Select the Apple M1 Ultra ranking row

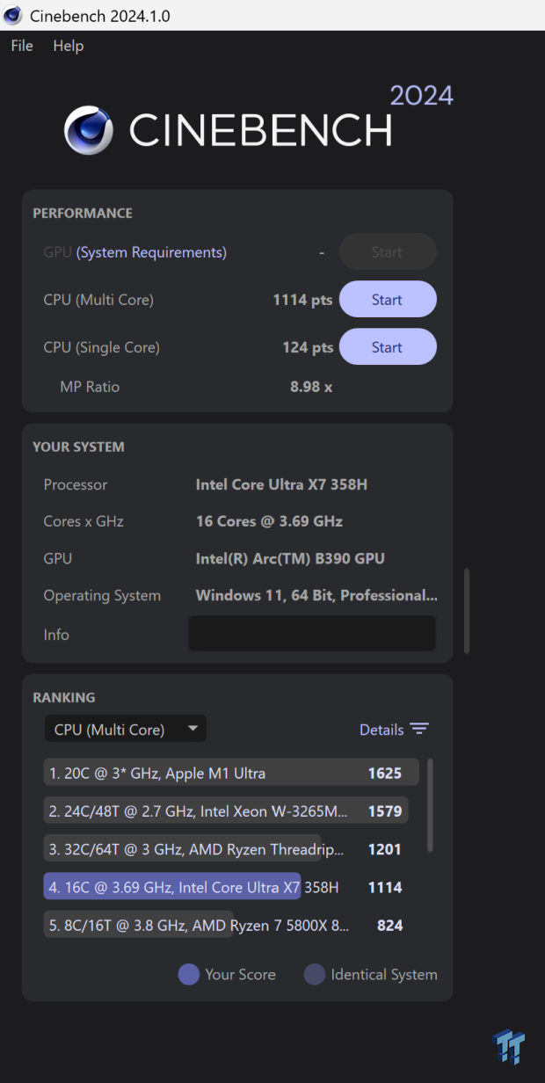231,774
